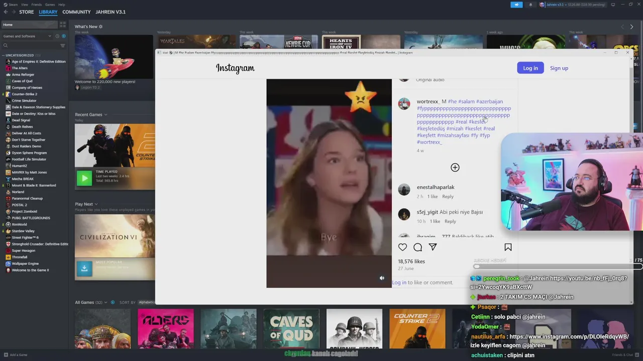
Task: Open the Caves of Qud game tile
Action: point(291,329)
